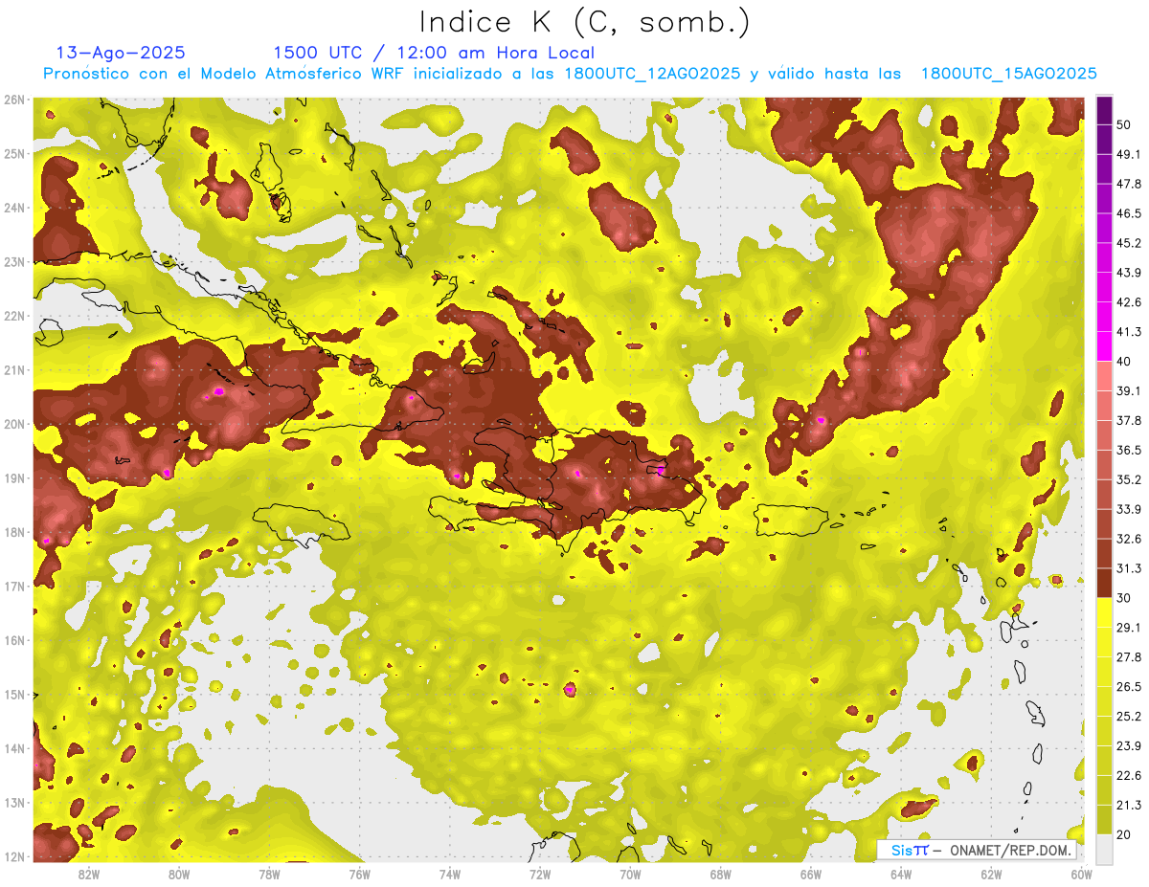
Task: Click the dark purple top color bar segment above 50
Action: pos(1104,111)
